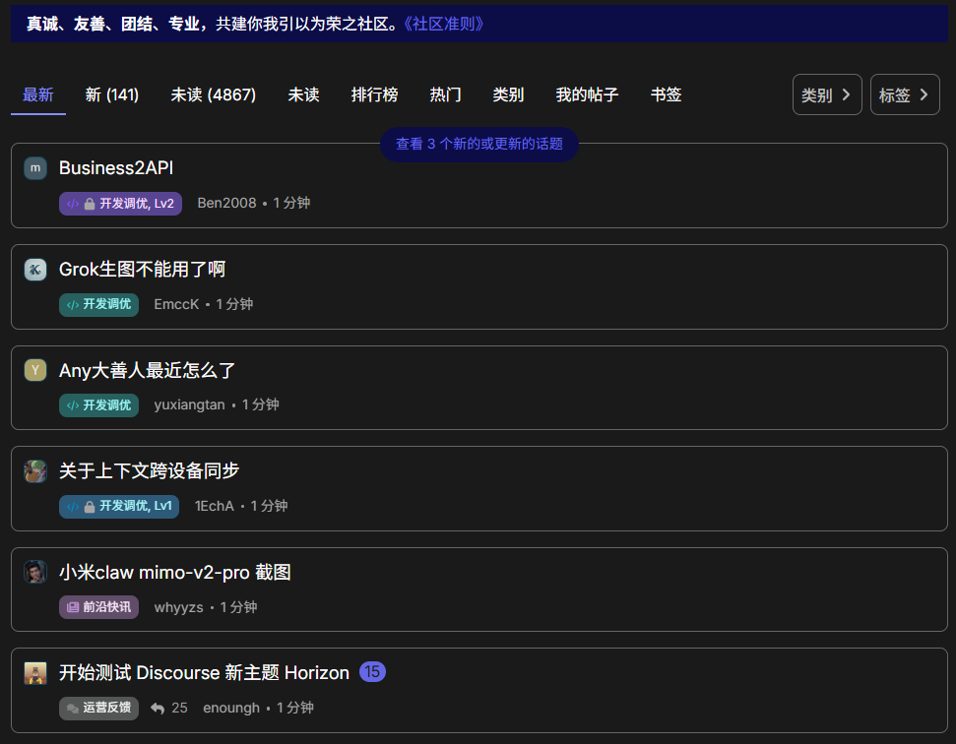
Task: Click the reply arrow icon next to 25
Action: (158, 708)
